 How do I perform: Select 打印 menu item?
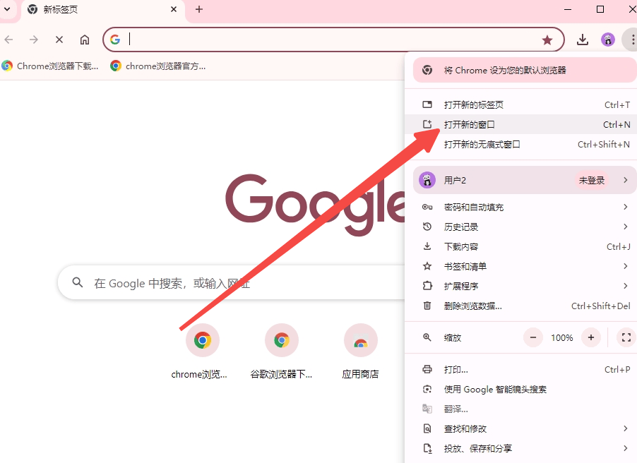pyautogui.click(x=520, y=370)
